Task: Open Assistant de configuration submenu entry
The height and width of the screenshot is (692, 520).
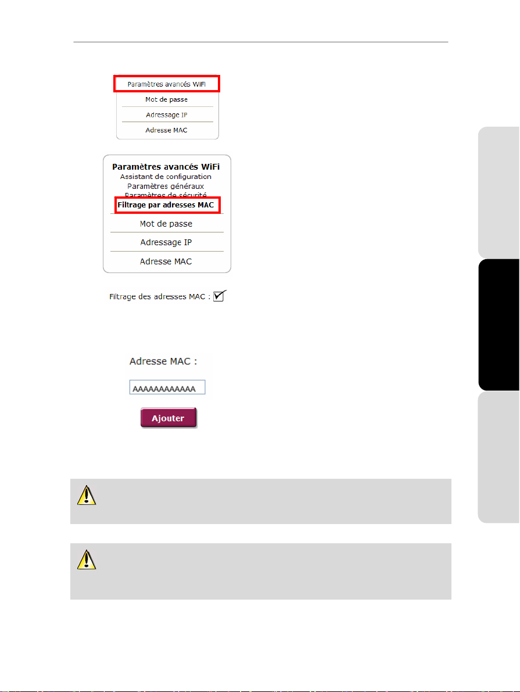Action: (166, 177)
